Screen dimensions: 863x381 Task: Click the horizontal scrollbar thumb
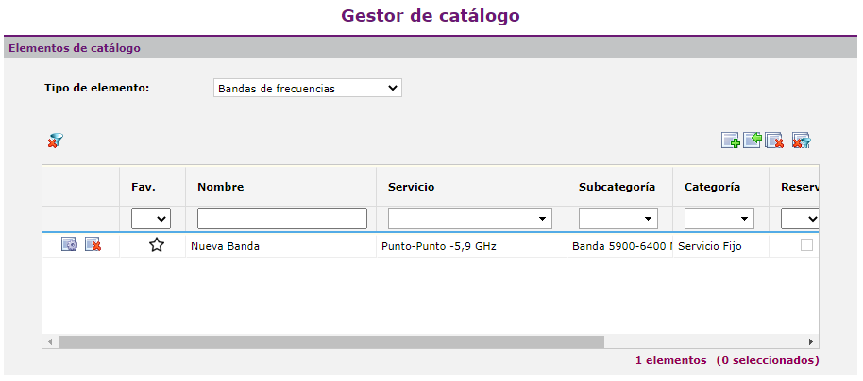(331, 341)
